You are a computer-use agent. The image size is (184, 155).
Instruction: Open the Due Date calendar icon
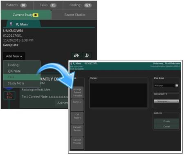click(177, 85)
